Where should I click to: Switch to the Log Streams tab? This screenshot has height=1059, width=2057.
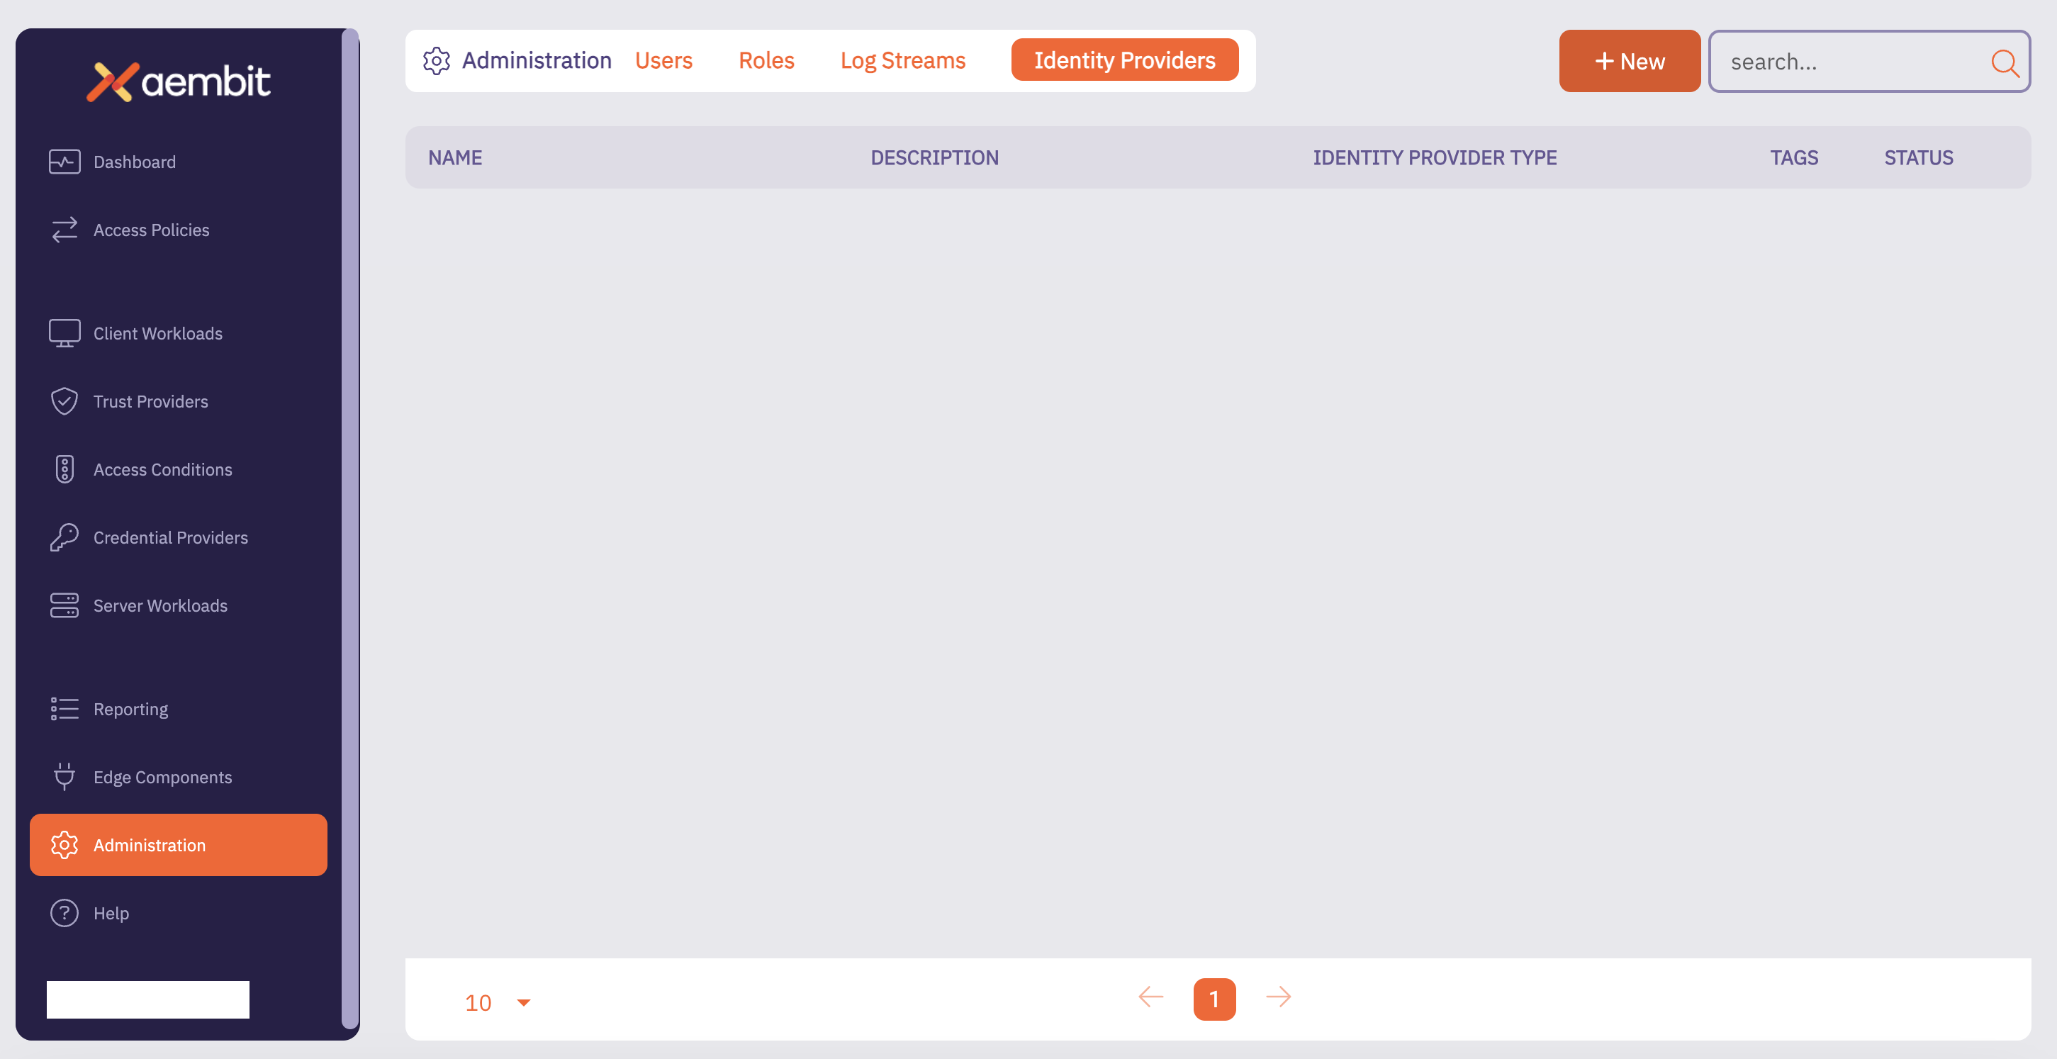click(902, 61)
